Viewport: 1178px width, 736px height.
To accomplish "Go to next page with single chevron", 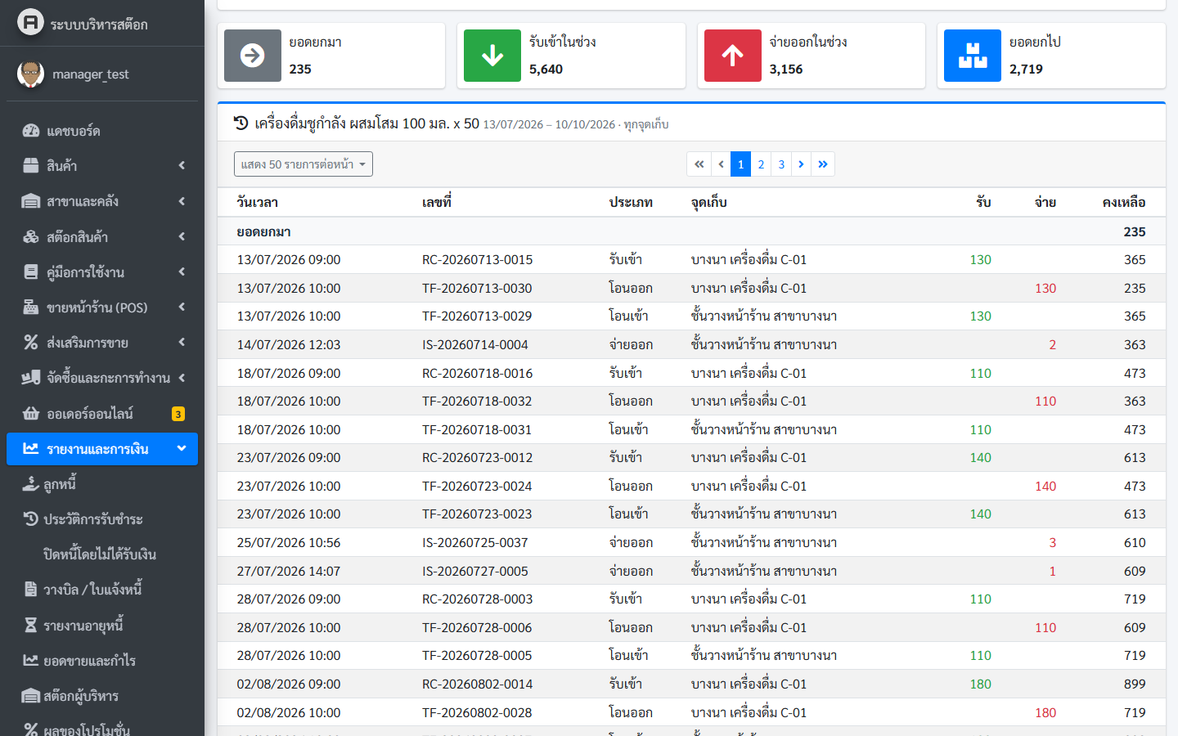I will coord(801,164).
